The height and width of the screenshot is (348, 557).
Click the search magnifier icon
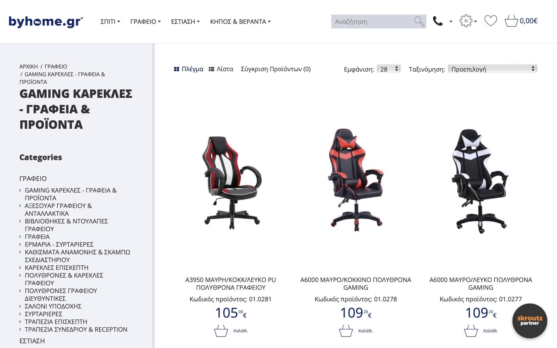(419, 22)
